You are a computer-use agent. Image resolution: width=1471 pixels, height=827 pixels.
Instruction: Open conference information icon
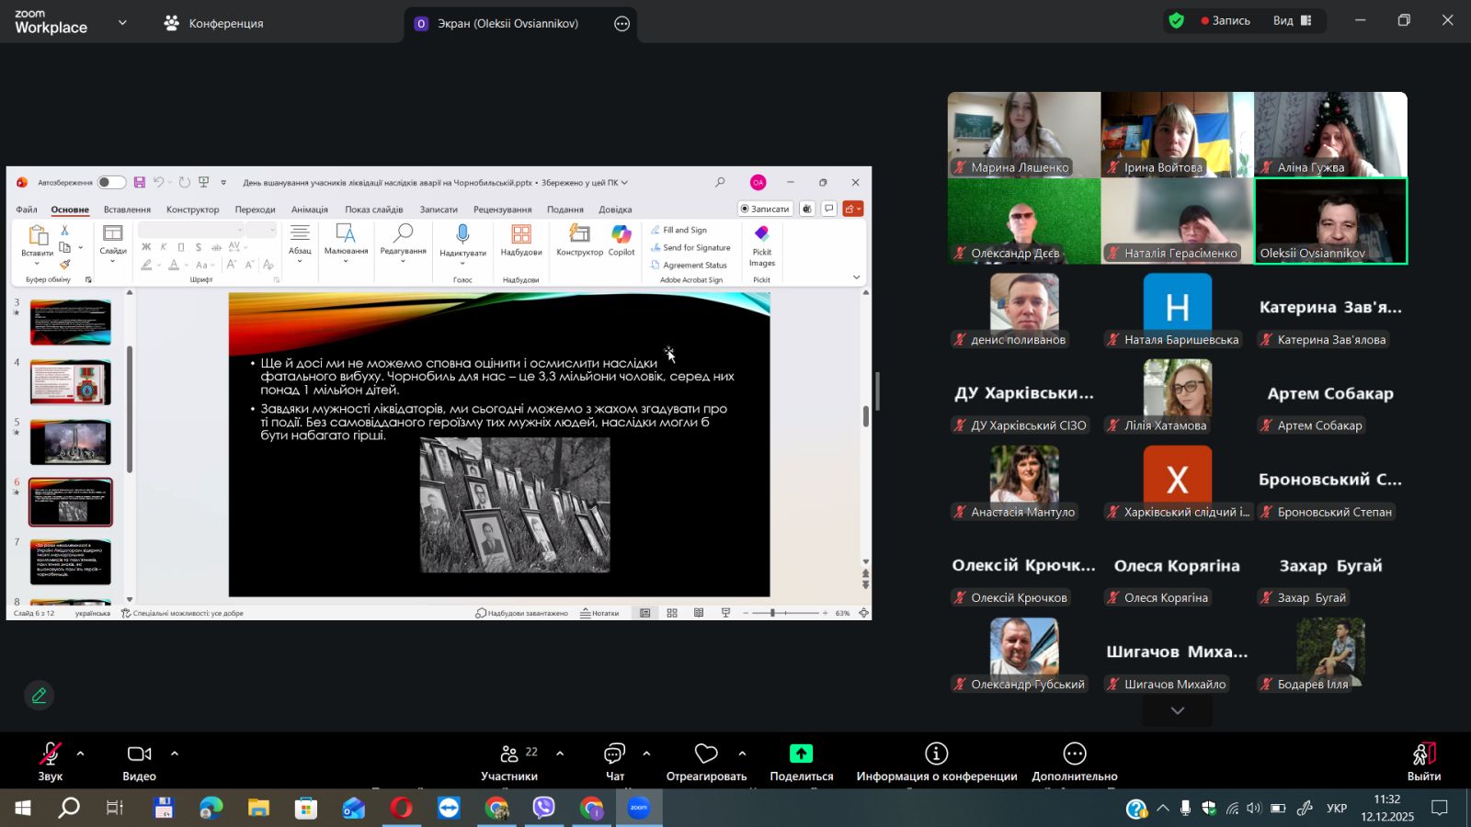[936, 754]
